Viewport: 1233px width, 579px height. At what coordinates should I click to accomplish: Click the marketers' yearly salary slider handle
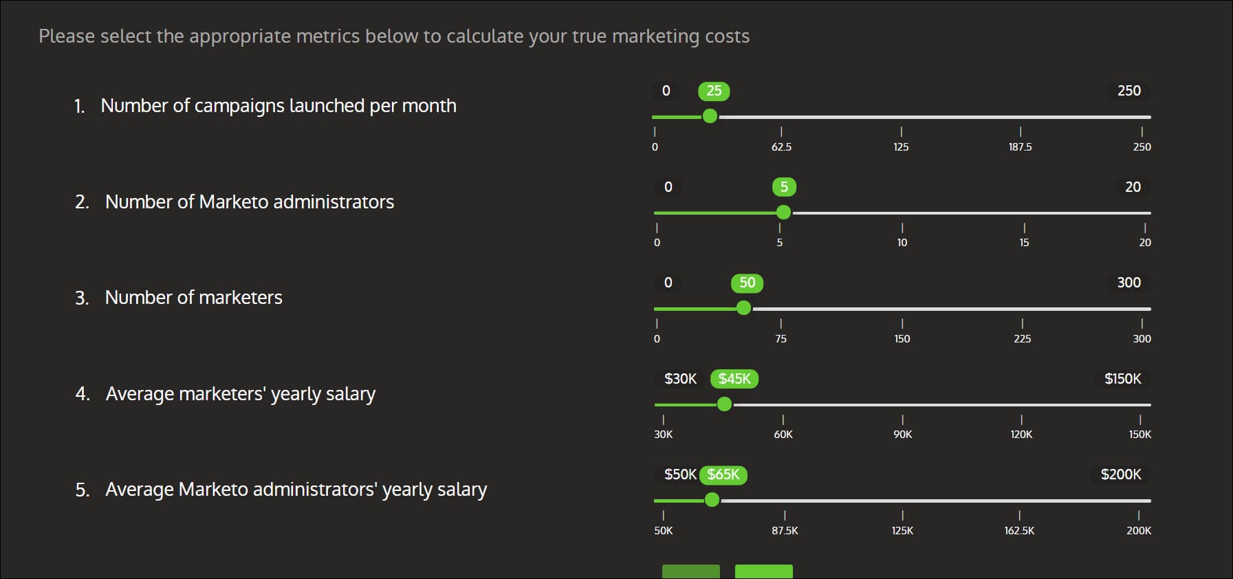tap(724, 404)
